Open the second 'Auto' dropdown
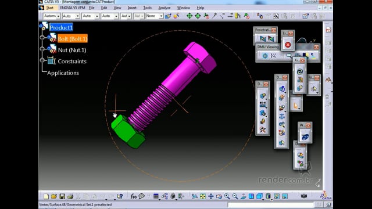This screenshot has width=372, height=209. pos(71,16)
